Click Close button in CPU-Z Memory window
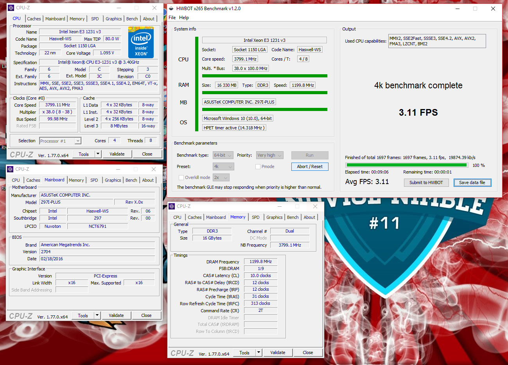The image size is (508, 365). (308, 352)
